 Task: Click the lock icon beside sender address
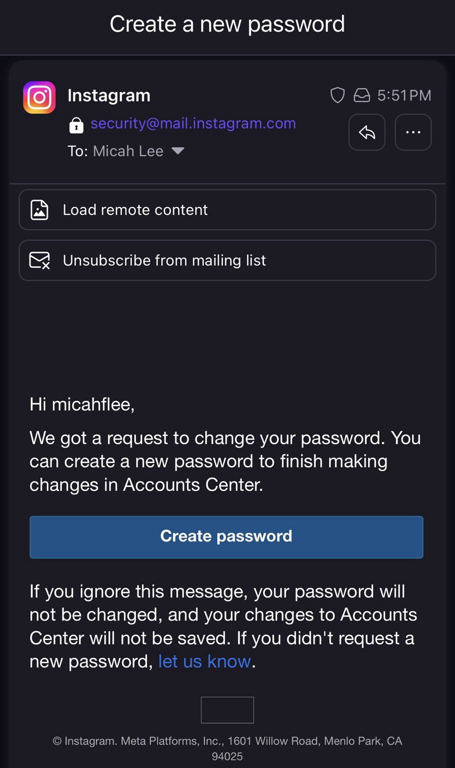[x=76, y=125]
